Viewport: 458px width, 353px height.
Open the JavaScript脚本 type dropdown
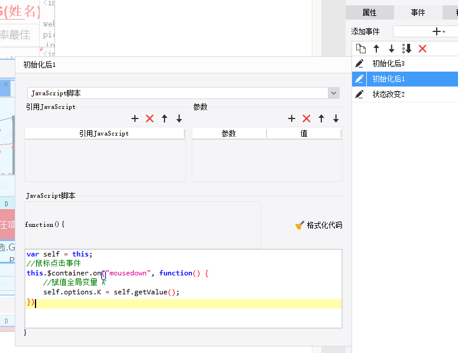tap(334, 93)
